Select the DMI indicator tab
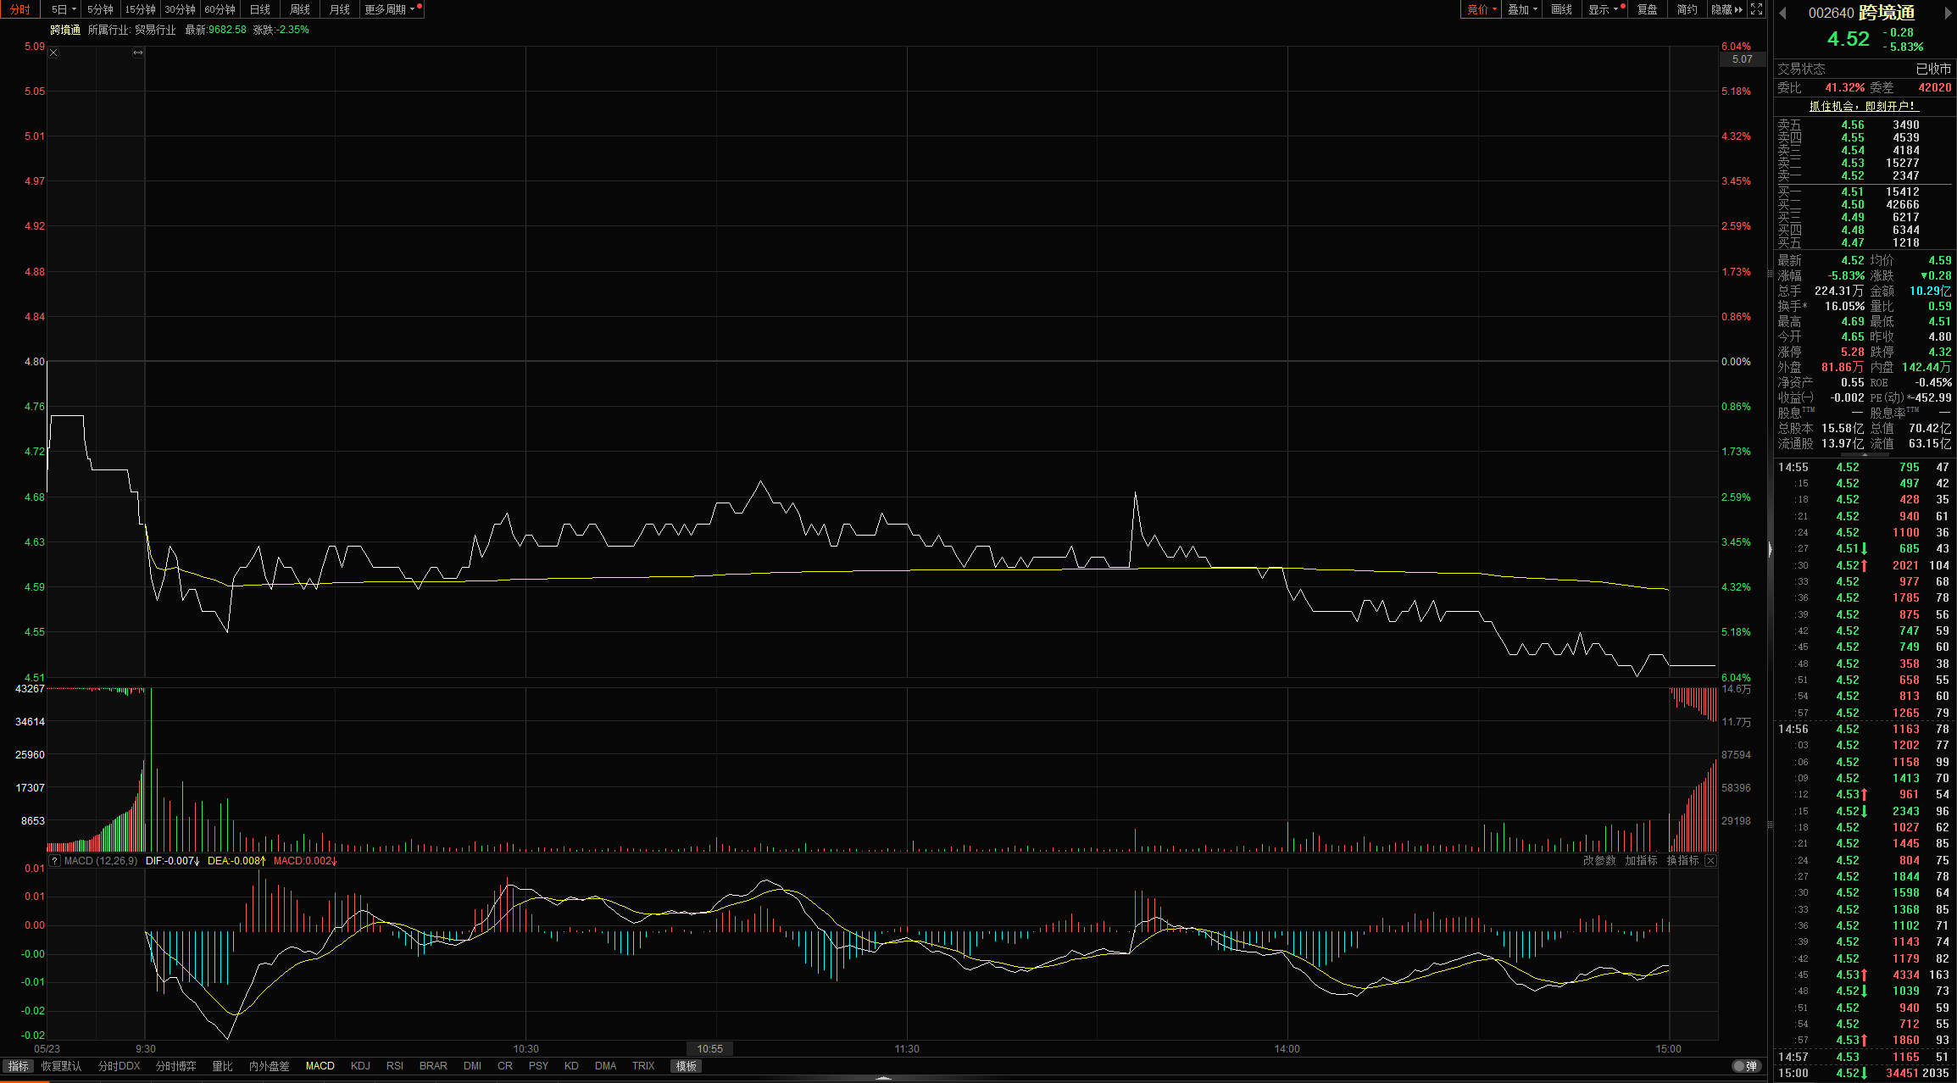 [x=473, y=1066]
